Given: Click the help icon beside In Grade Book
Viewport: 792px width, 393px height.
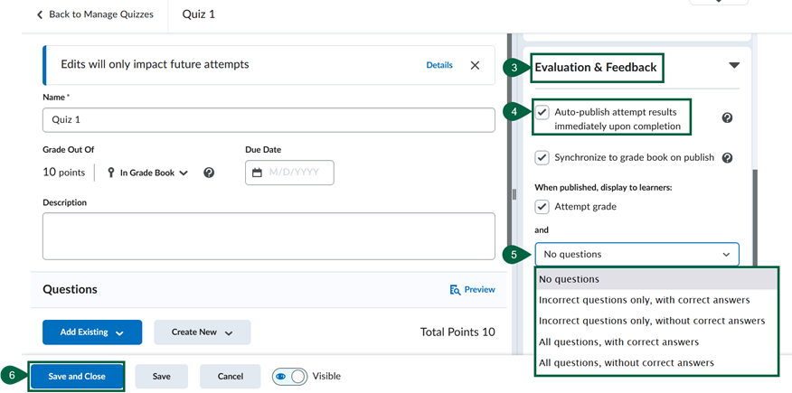Looking at the screenshot, I should (209, 173).
